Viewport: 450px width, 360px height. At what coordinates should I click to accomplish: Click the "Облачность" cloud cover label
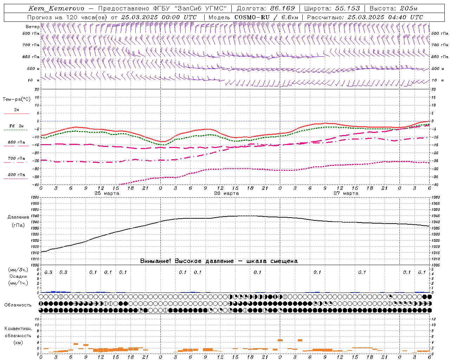point(18,305)
